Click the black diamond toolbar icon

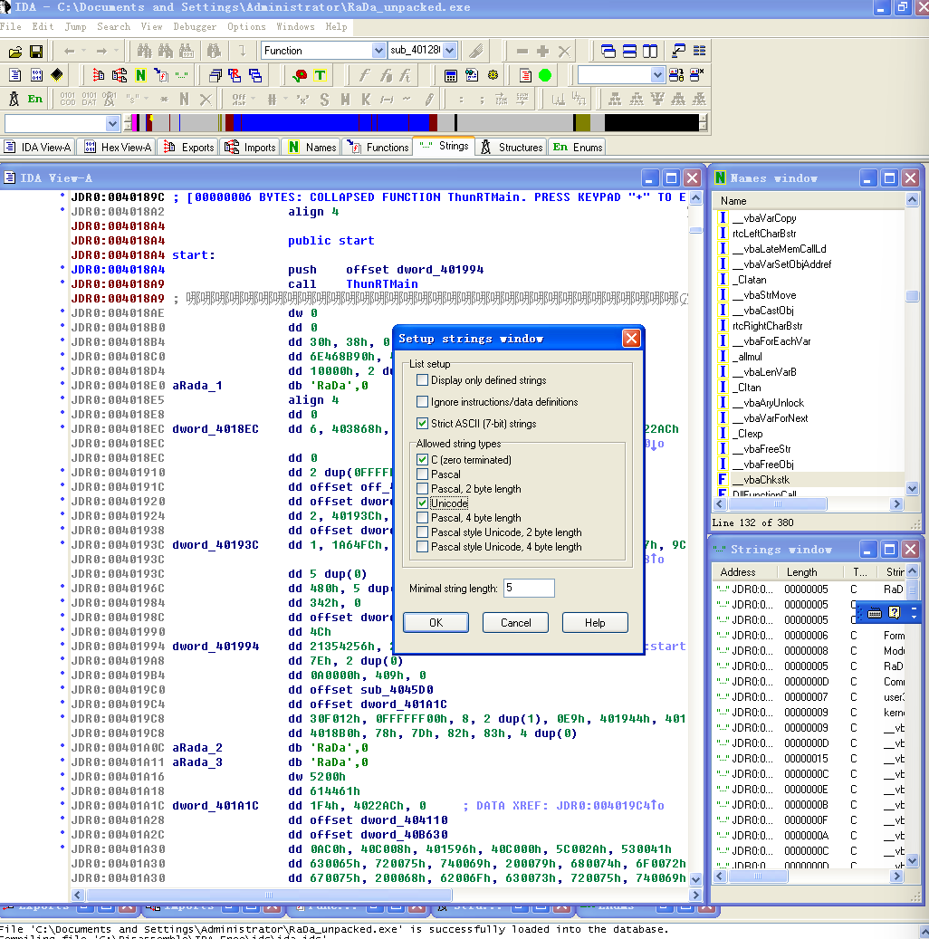(57, 75)
